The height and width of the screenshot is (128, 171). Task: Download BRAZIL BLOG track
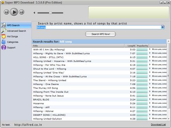click(159, 99)
